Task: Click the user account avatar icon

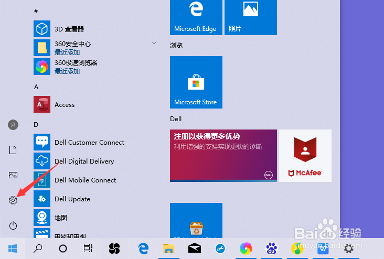Action: (x=13, y=125)
